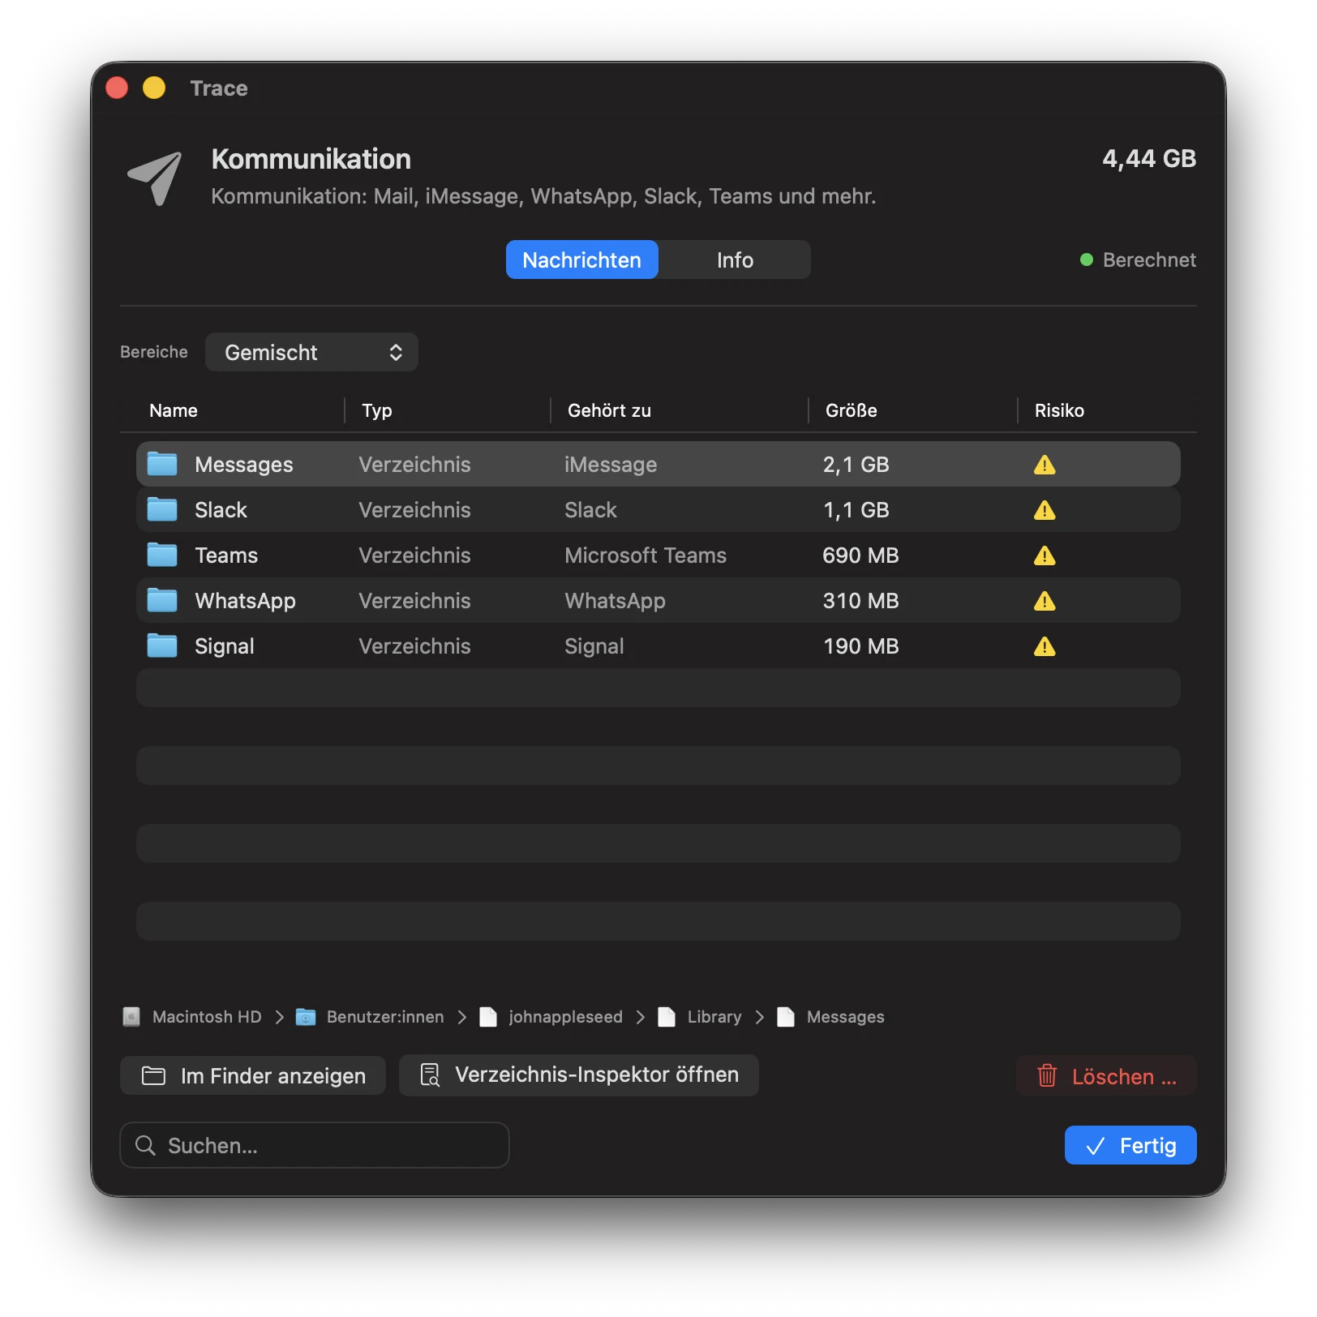This screenshot has height=1317, width=1317.
Task: Select the Signal row name
Action: (225, 646)
